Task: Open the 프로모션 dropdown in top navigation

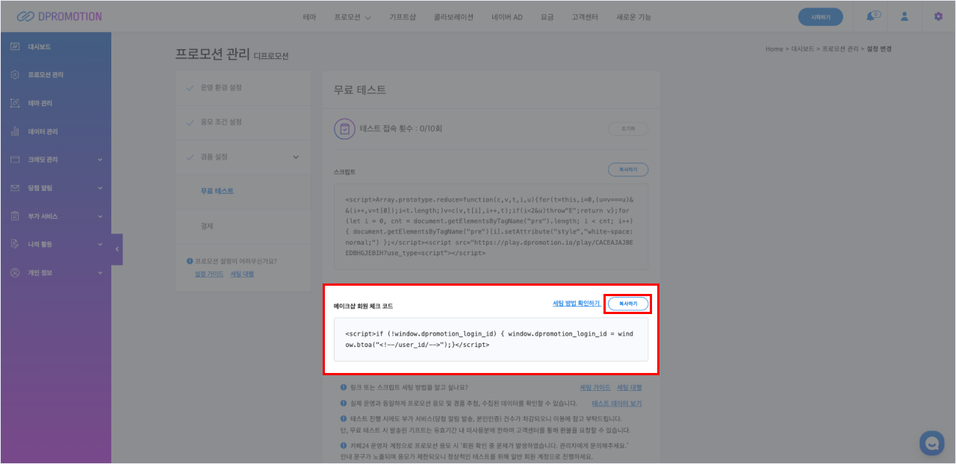Action: tap(353, 17)
